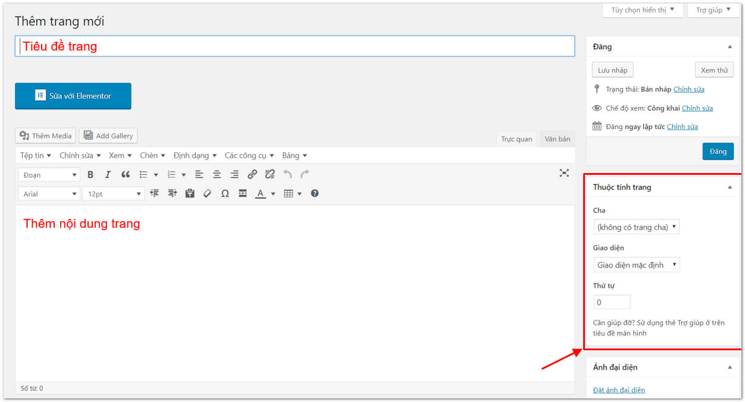
Task: Open the Cha parent page dropdown
Action: [636, 227]
